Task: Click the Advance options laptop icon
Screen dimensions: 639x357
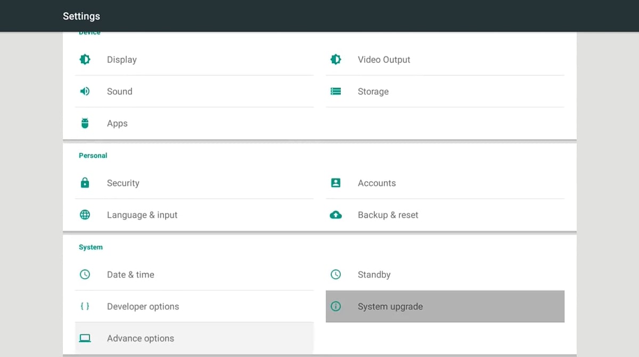Action: [85, 338]
